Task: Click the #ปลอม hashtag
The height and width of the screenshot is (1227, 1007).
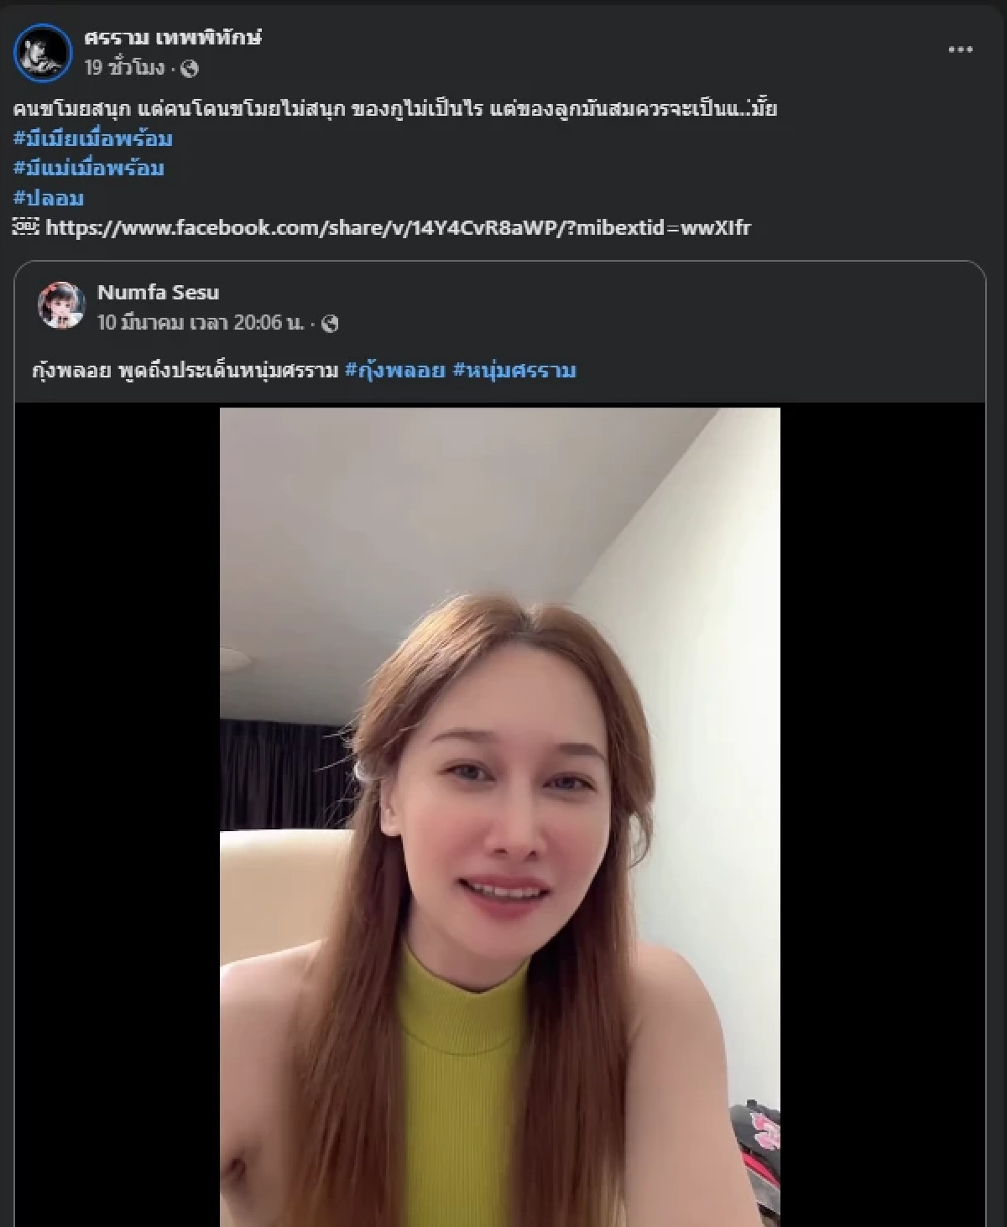Action: tap(49, 199)
